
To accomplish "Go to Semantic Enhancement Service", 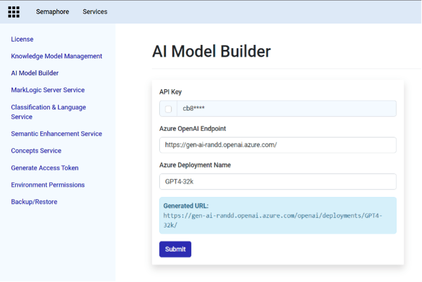I will [57, 133].
